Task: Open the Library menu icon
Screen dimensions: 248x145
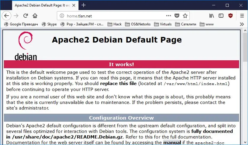Action: (x=212, y=16)
